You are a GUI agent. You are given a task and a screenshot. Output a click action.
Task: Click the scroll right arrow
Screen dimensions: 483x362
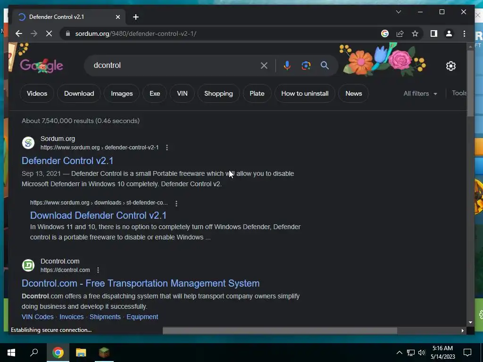(x=462, y=330)
